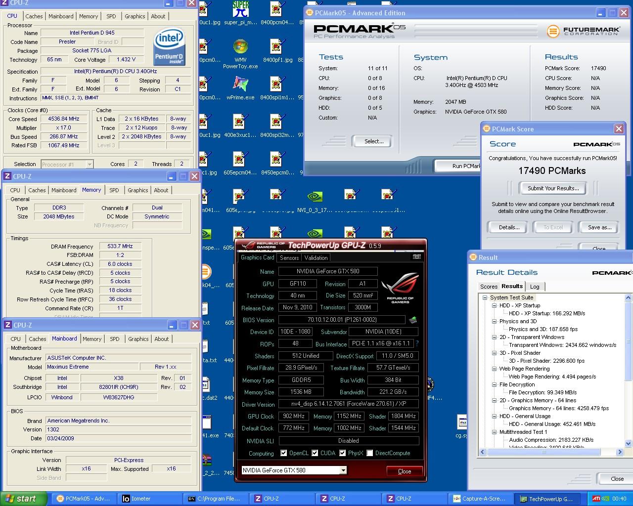633x506 pixels.
Task: Open SPD tab in CPU-Z Memory window
Action: coord(114,190)
